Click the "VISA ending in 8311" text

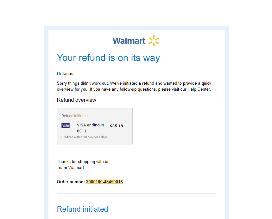90,128
